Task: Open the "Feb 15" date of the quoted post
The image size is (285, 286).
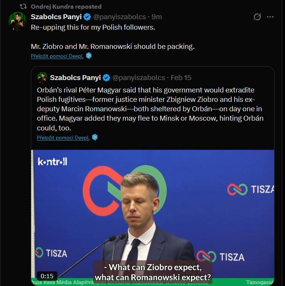Action: 181,78
